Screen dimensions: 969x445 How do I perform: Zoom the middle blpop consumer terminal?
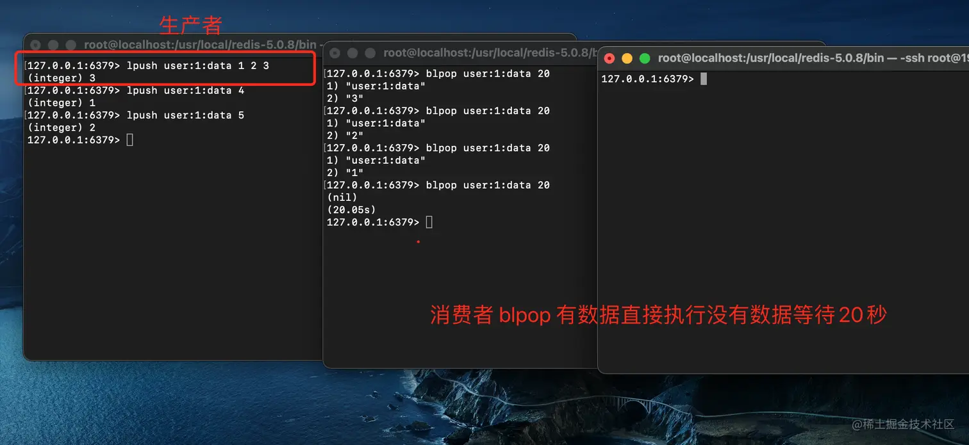coord(370,53)
